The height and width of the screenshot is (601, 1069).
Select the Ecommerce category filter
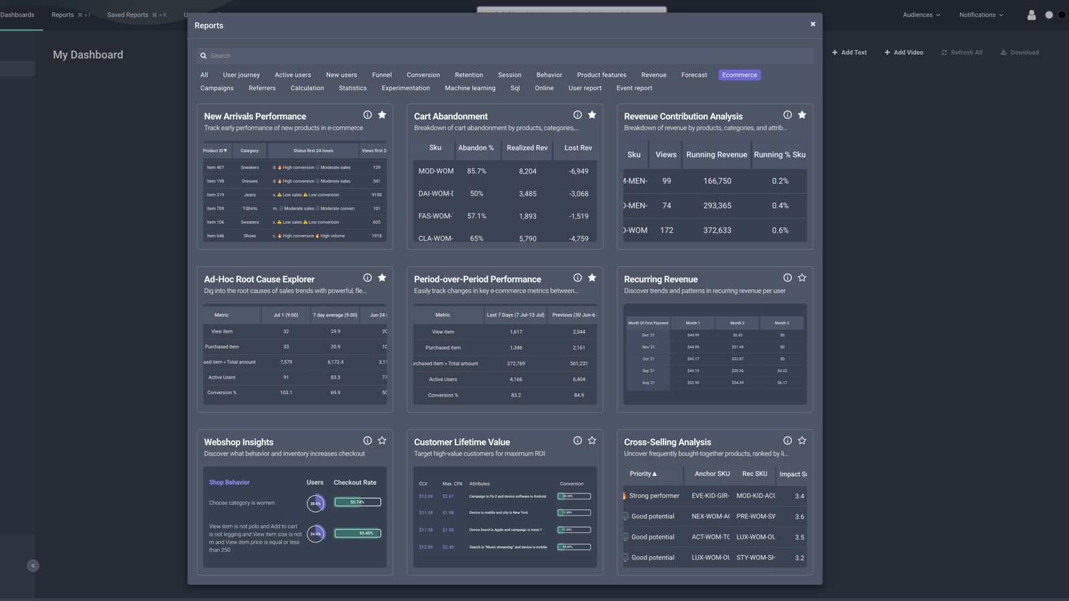[740, 75]
